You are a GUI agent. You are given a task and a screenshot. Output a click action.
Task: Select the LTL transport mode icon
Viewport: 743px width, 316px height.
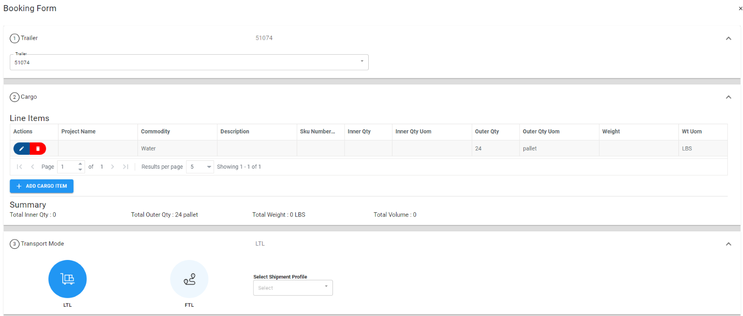(67, 279)
